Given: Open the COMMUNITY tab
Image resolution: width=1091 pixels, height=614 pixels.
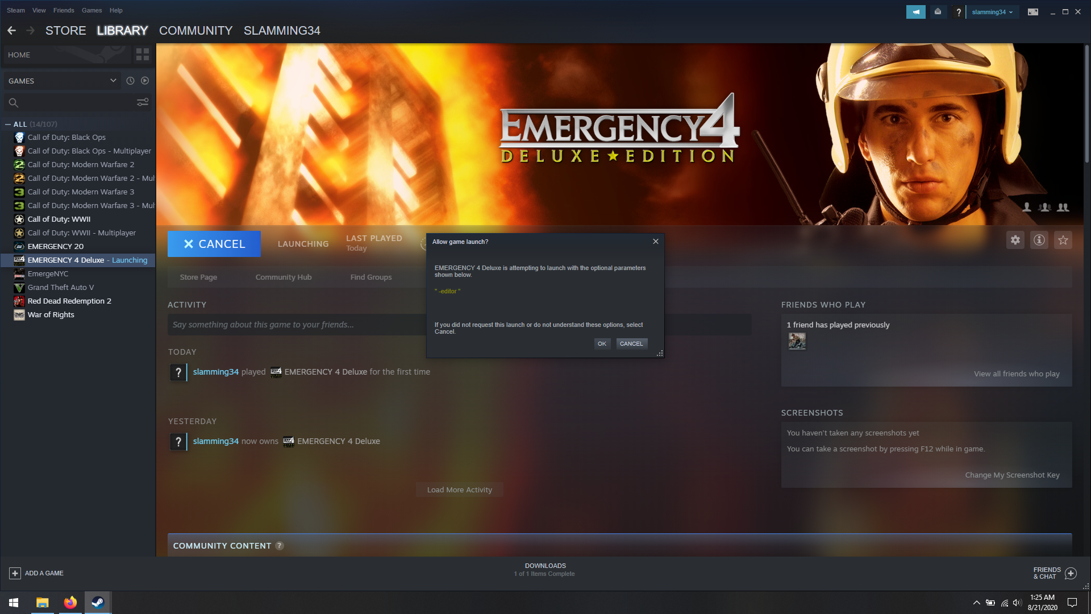Looking at the screenshot, I should click(195, 31).
